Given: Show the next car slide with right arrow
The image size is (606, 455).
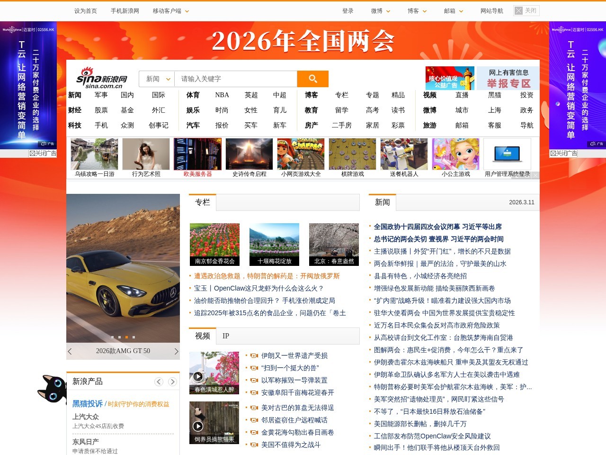Looking at the screenshot, I should click(176, 351).
